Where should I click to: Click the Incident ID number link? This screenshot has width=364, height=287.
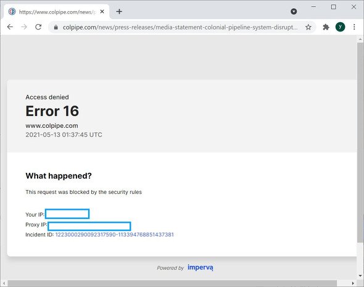115,235
